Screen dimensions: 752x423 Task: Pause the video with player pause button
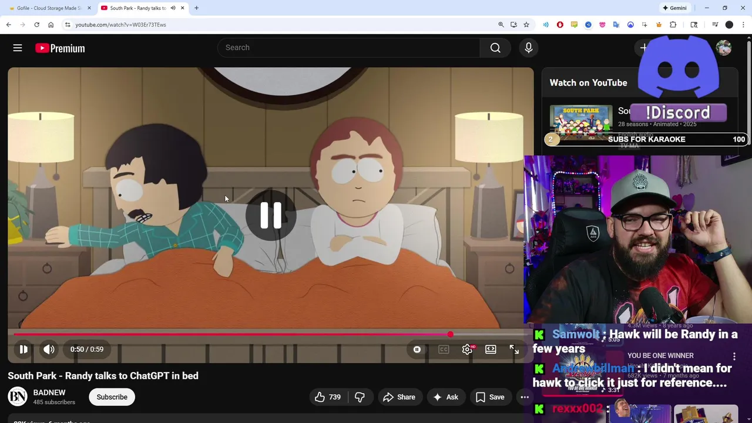tap(23, 349)
